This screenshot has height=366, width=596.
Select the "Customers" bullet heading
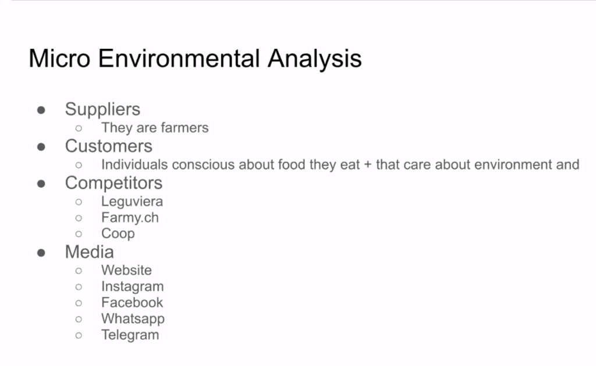[108, 146]
